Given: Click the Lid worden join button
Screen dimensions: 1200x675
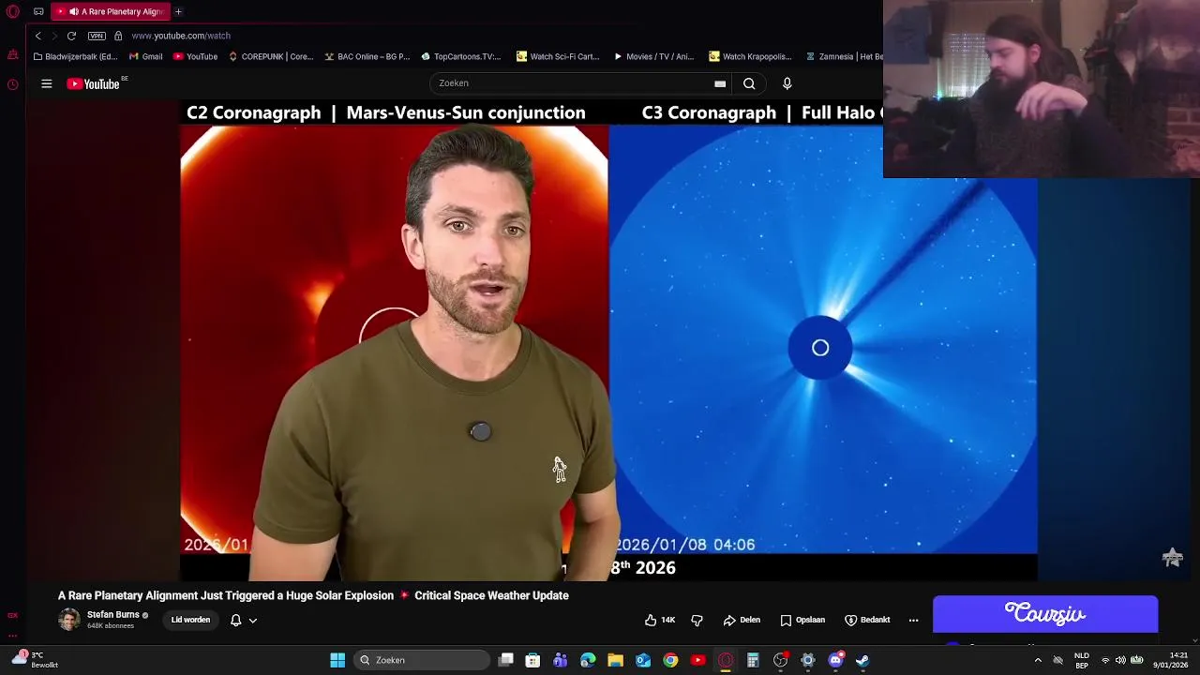Looking at the screenshot, I should tap(190, 620).
